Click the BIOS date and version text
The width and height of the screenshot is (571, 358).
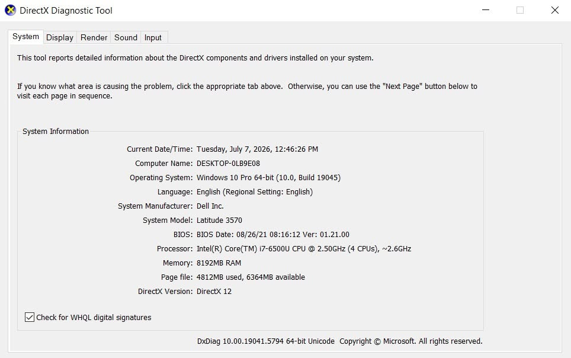coord(273,234)
